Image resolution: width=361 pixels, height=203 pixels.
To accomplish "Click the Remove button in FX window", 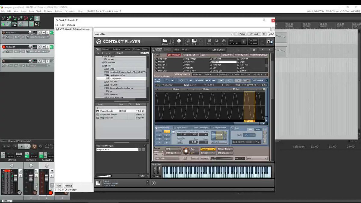I will (68, 186).
